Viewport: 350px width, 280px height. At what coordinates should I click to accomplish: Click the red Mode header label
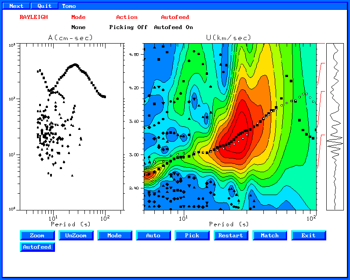click(x=78, y=17)
